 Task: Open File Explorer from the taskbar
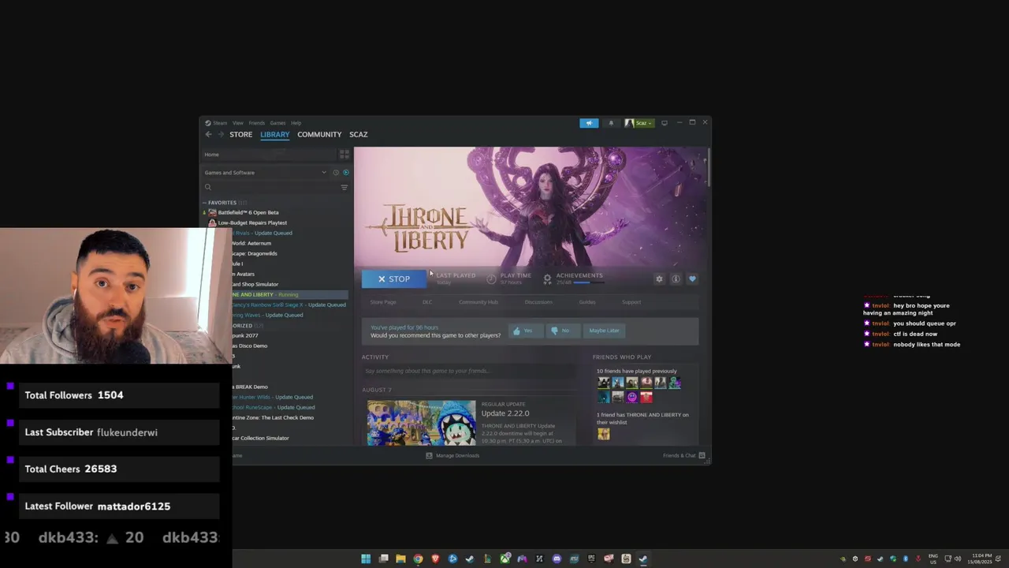[400, 559]
